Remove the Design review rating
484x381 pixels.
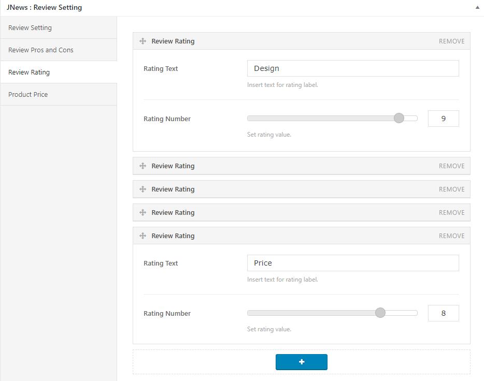(451, 41)
